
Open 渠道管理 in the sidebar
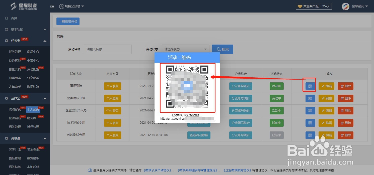[15, 61]
